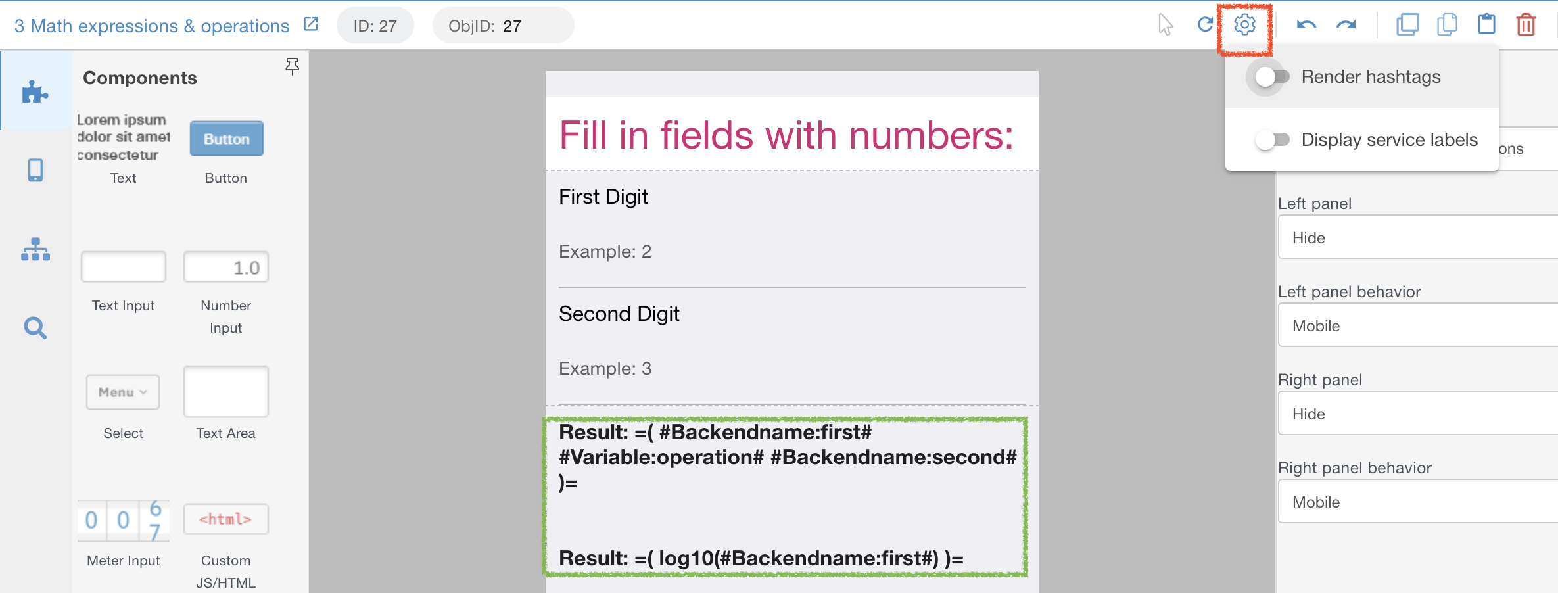
Task: Open the Left panel dropdown
Action: click(x=1417, y=237)
